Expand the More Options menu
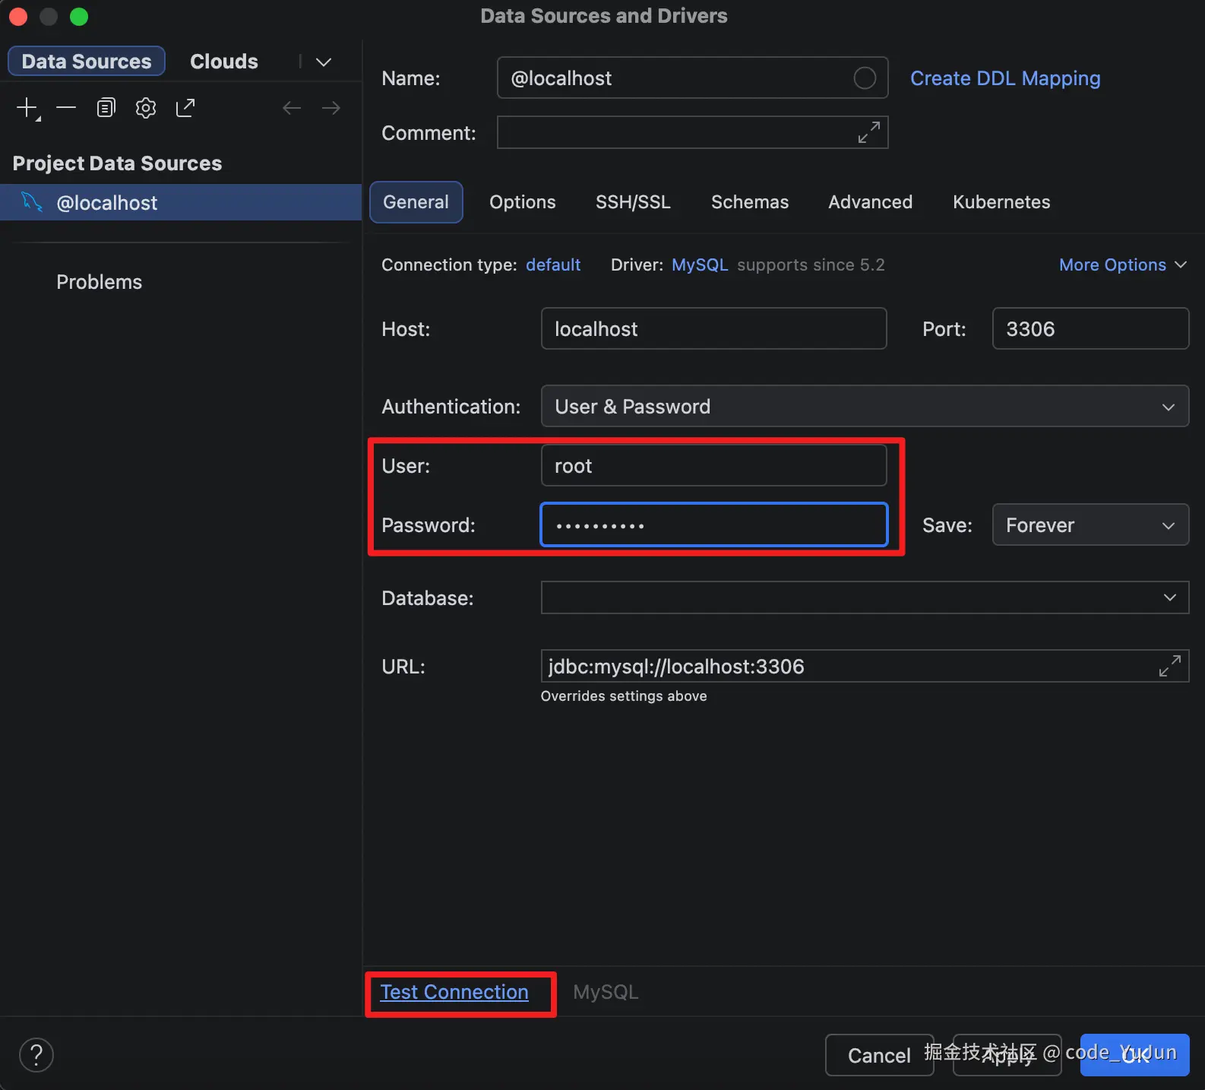Screen dimensions: 1205x1090 tap(1122, 265)
